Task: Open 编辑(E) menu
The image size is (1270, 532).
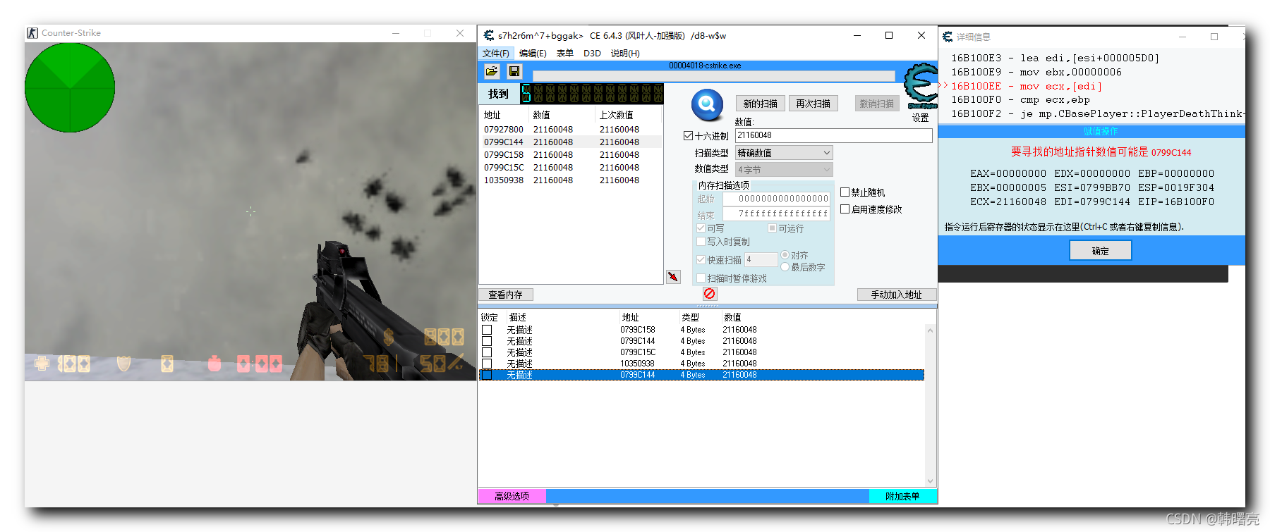Action: click(x=533, y=54)
